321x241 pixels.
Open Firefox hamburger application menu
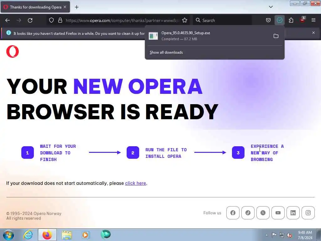(x=313, y=20)
